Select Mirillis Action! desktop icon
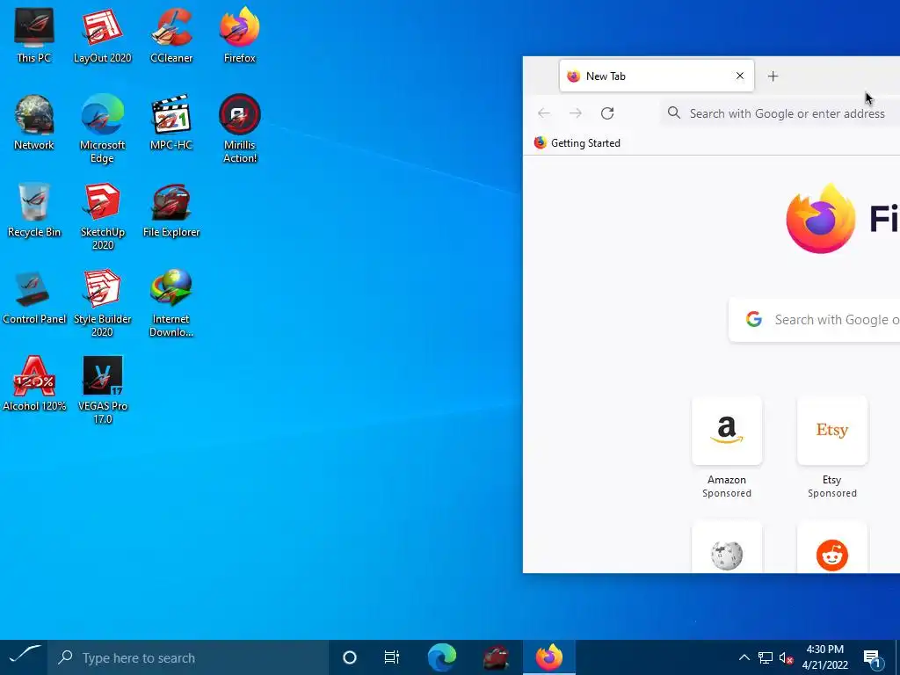The image size is (900, 675). click(239, 128)
